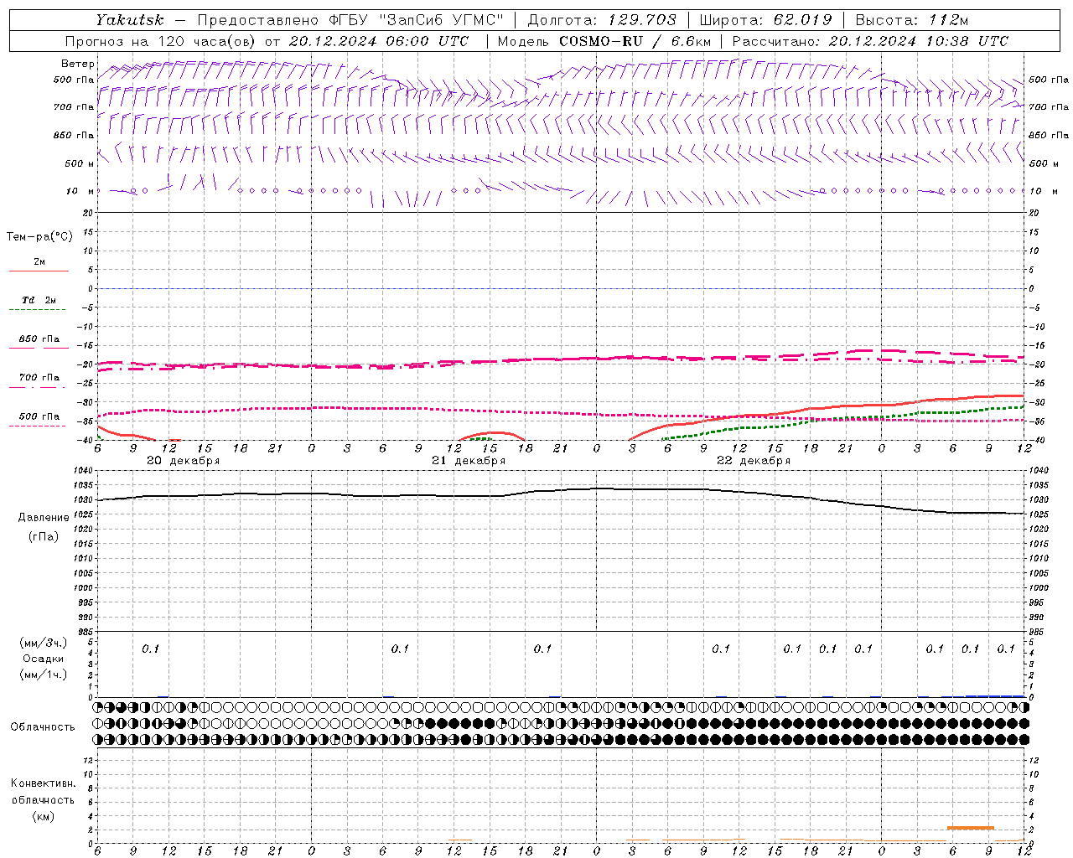Click the computed time 20.12.2024 10:38 UTC

[x=918, y=41]
